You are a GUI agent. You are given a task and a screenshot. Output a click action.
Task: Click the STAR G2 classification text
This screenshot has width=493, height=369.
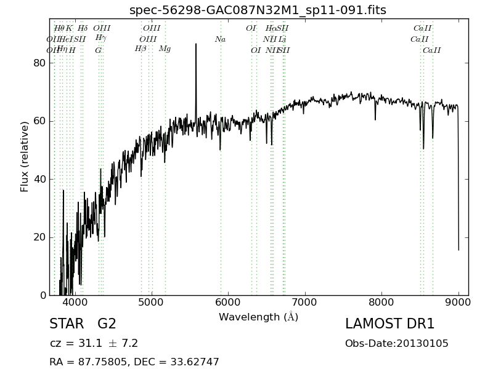pyautogui.click(x=83, y=323)
